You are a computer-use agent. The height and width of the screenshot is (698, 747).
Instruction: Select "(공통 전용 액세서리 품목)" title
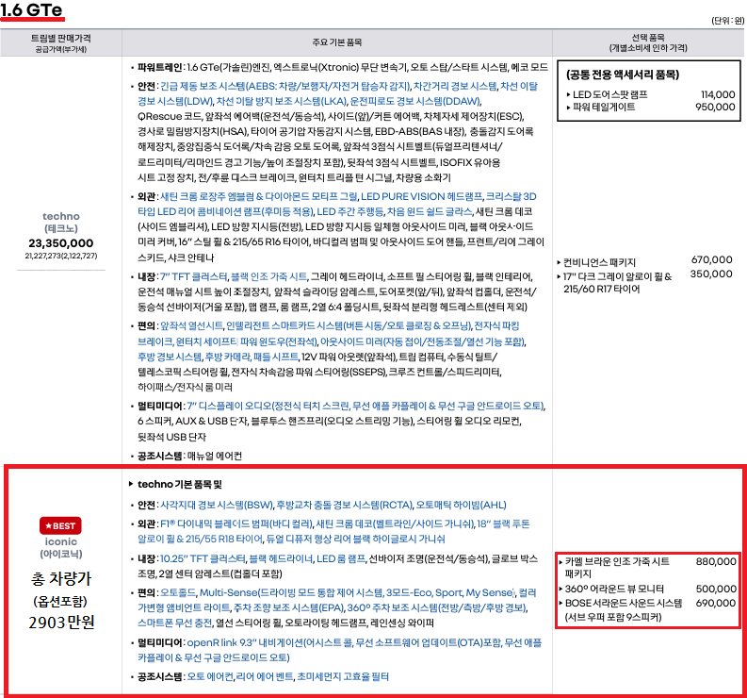(x=622, y=75)
